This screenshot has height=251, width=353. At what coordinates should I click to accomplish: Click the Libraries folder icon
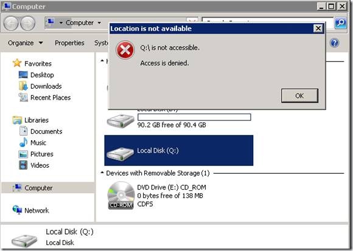point(17,120)
